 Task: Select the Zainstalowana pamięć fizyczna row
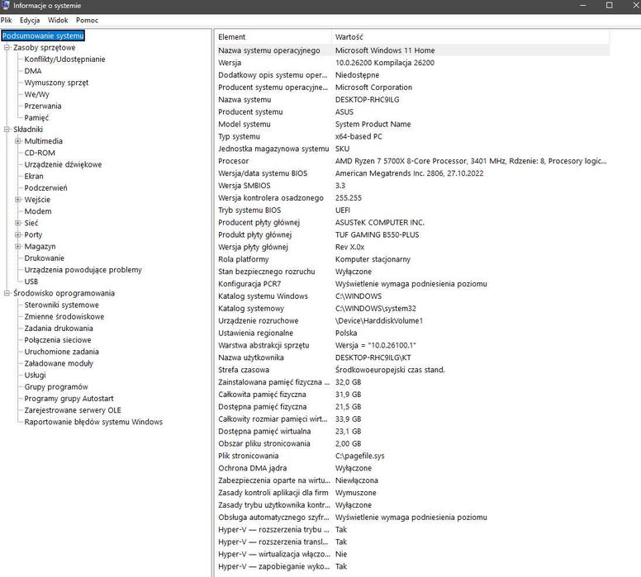tap(412, 382)
